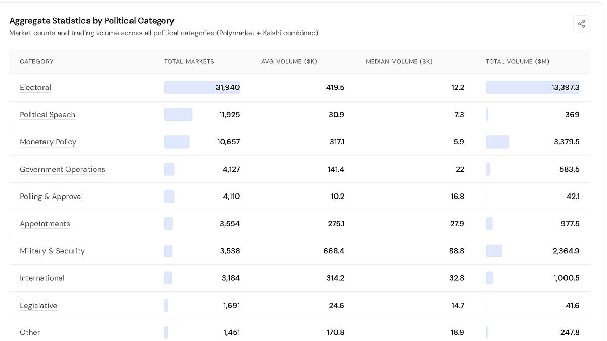Select the 12.2 median volume cell

coord(458,87)
